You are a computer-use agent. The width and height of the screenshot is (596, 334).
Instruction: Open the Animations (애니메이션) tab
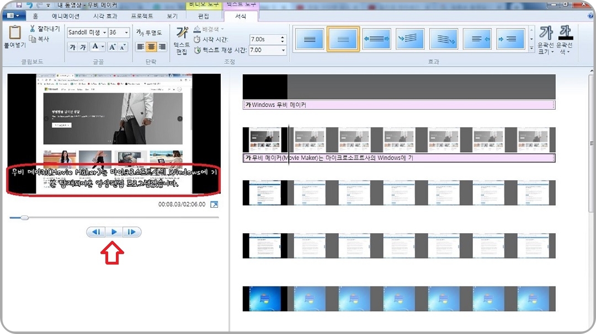(65, 17)
